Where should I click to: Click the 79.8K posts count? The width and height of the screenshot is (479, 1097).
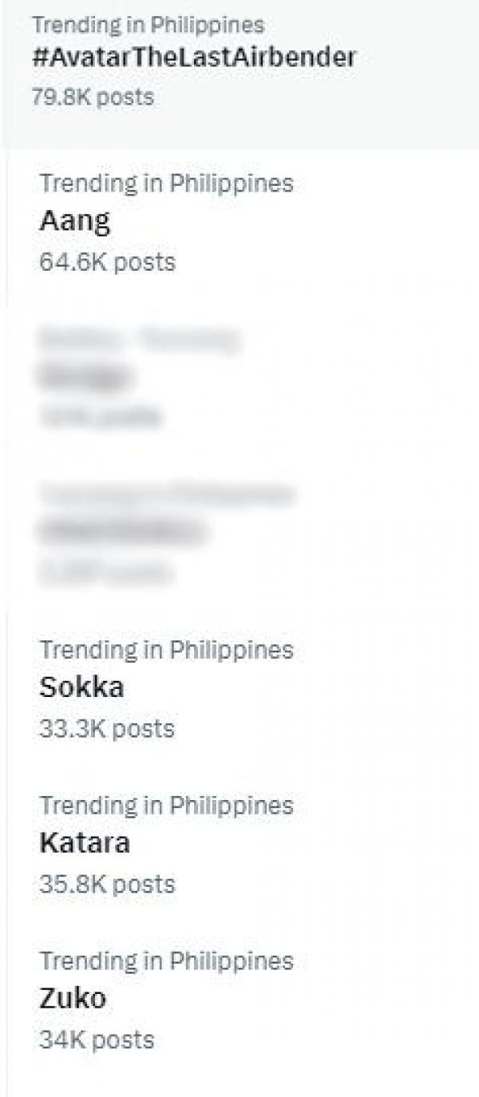(x=93, y=97)
